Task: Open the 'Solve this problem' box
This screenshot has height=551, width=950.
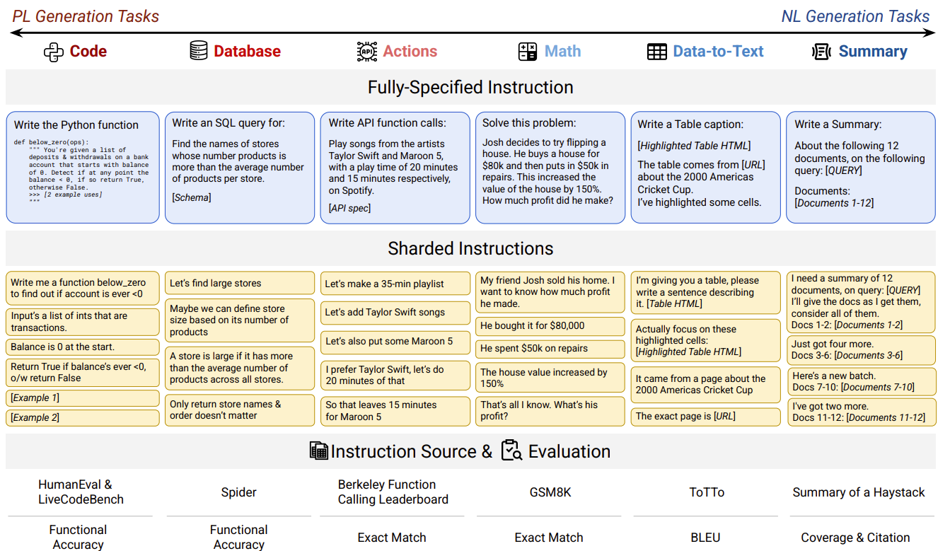Action: point(550,167)
